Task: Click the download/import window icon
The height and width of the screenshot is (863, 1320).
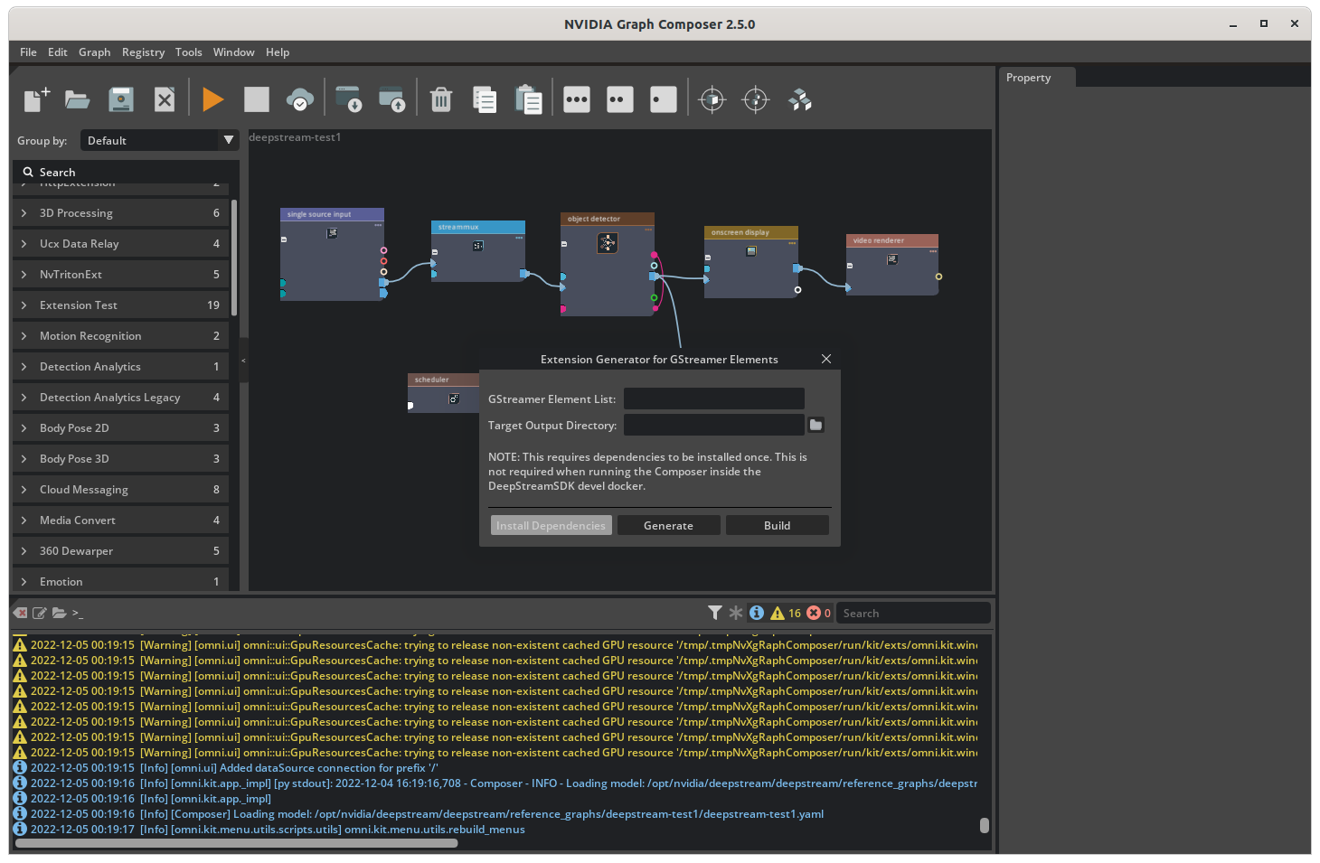Action: pyautogui.click(x=349, y=99)
